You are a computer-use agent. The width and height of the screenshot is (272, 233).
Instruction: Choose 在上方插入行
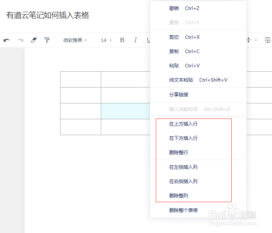198,124
